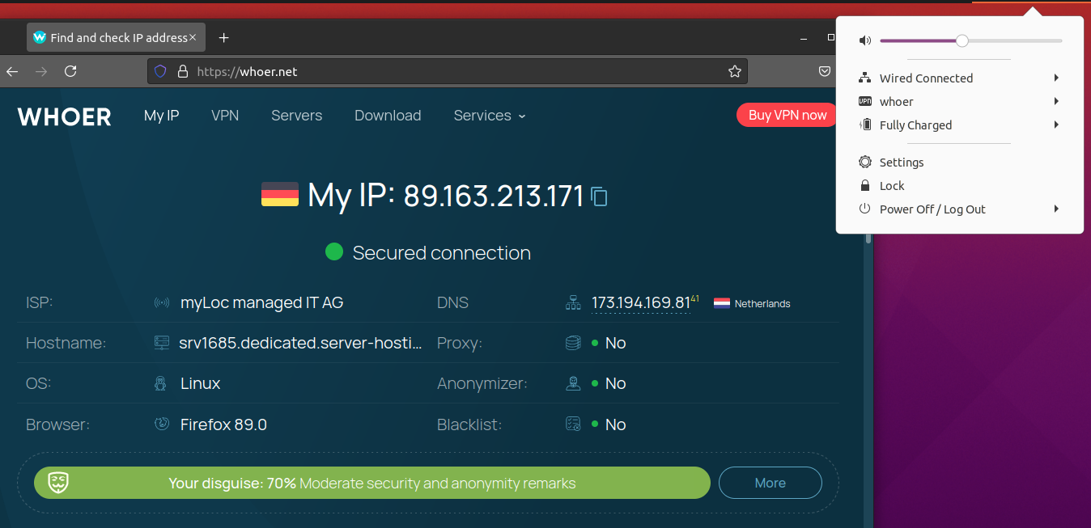Open the Pocket save icon in toolbar
The image size is (1091, 528).
(x=825, y=71)
